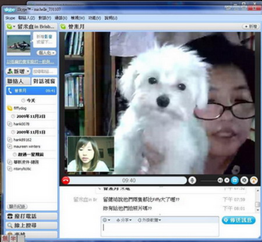Click the chat message timestamped 下午 08:01
Screen dimensions: 262x242
(127, 208)
